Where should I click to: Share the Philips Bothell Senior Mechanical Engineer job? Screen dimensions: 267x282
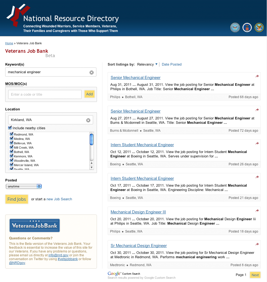[257, 76]
